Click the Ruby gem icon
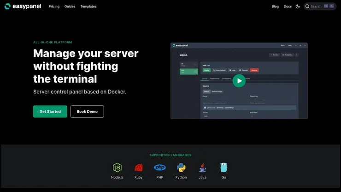This screenshot has width=341, height=192. (139, 168)
